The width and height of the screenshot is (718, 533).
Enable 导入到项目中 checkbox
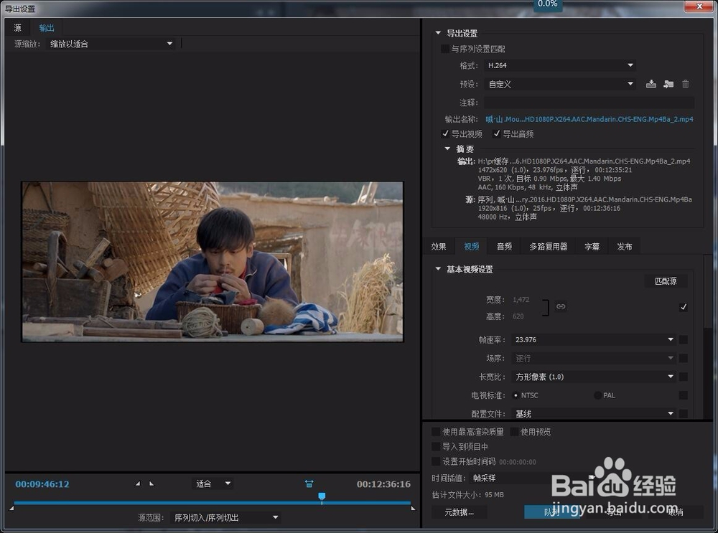pos(436,446)
